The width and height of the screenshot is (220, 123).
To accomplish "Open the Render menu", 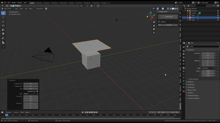I will (13, 3).
